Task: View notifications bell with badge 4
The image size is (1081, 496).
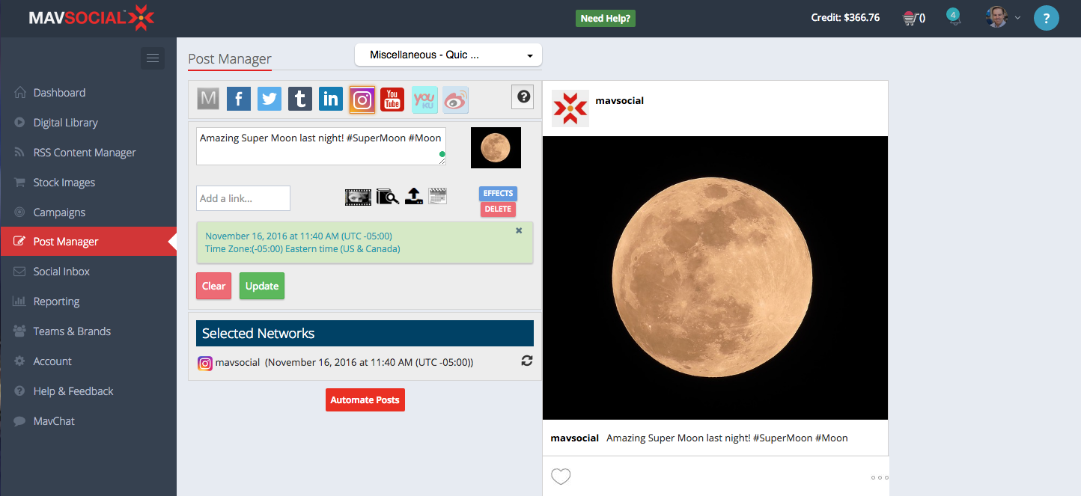Action: pyautogui.click(x=954, y=18)
